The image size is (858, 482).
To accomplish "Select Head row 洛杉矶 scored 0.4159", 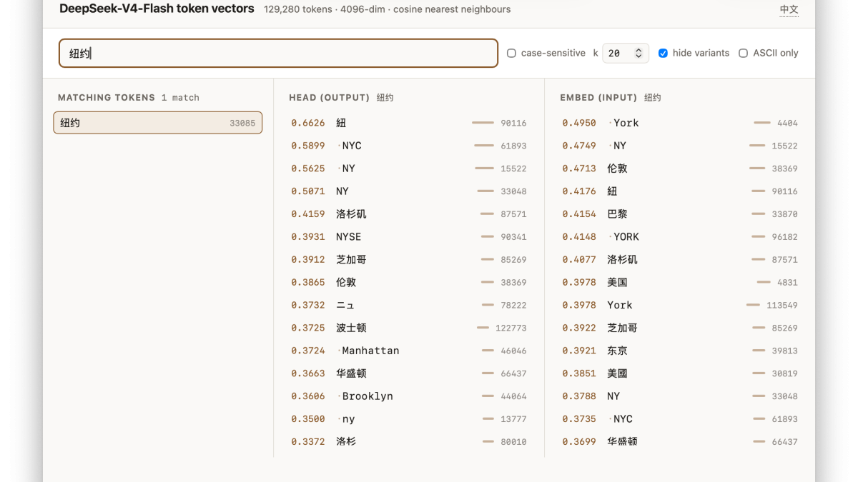I will 409,214.
